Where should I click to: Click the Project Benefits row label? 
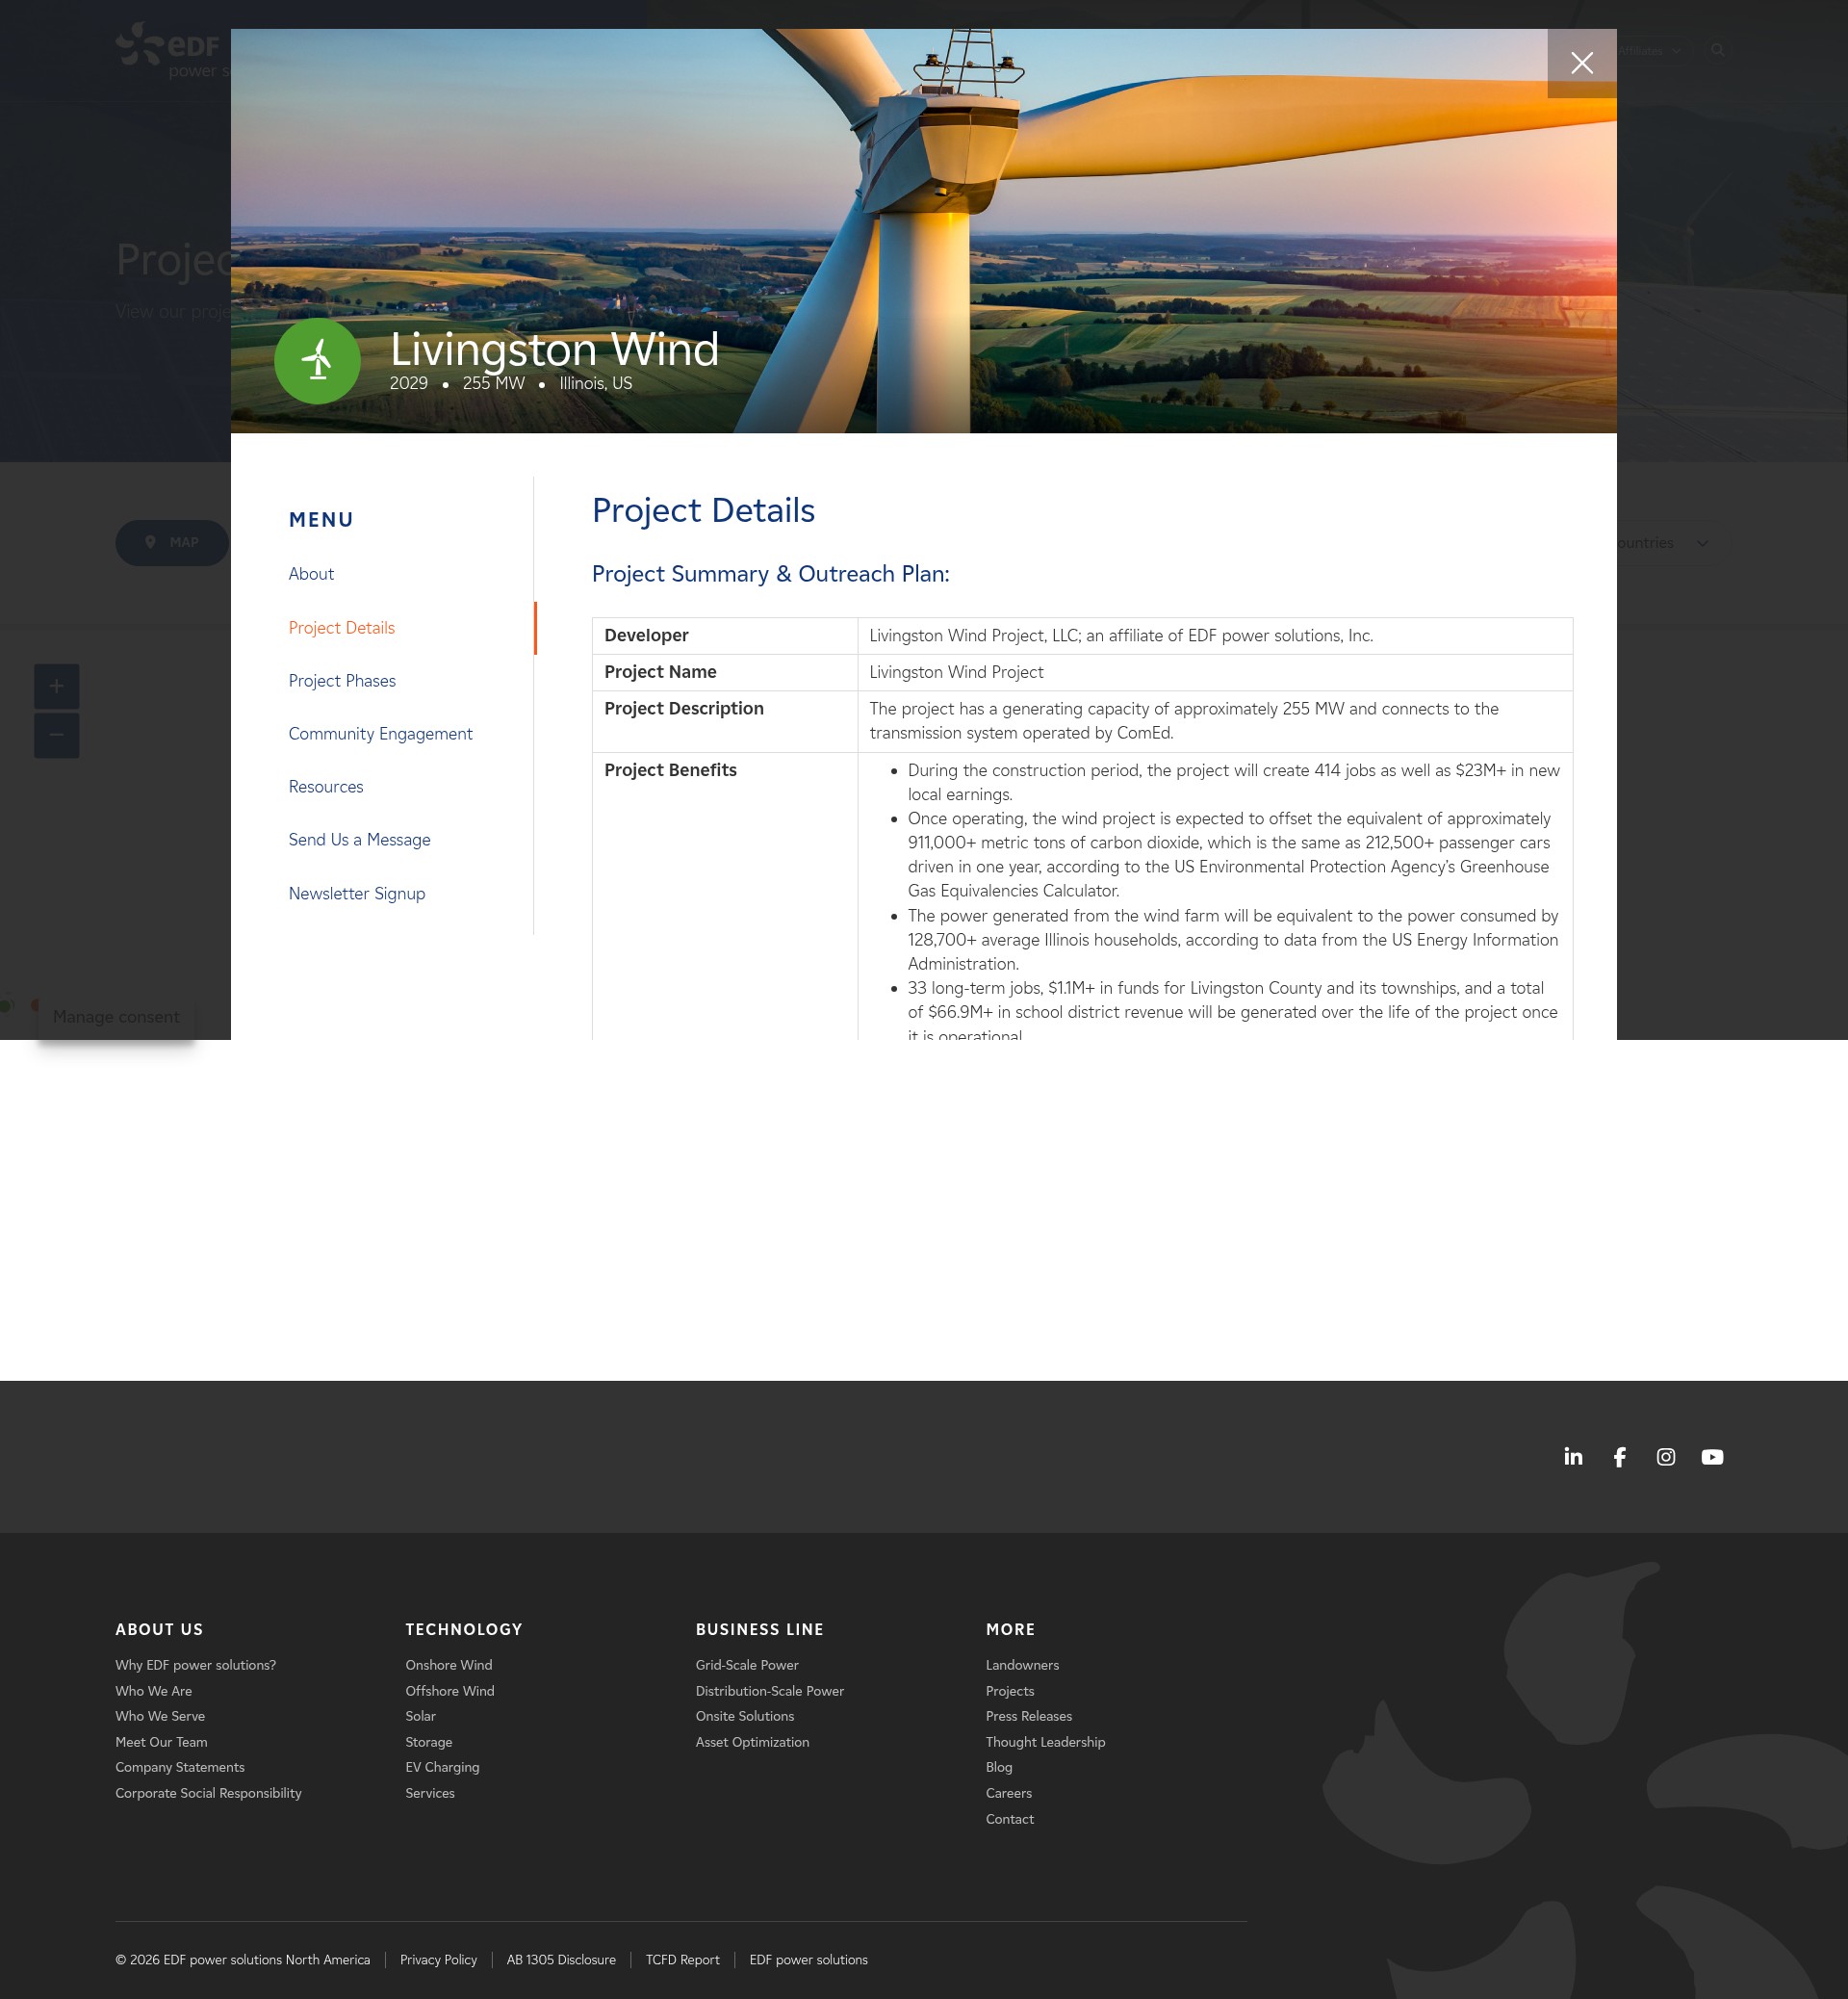[670, 770]
